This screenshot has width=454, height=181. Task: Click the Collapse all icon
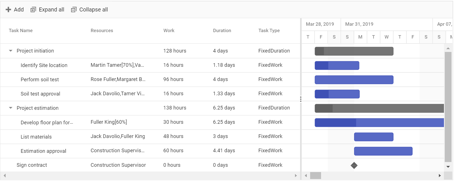74,9
